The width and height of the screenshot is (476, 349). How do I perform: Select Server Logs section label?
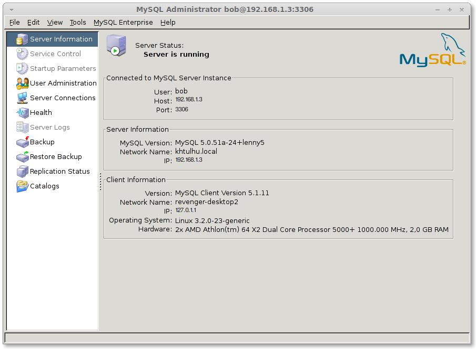[50, 127]
